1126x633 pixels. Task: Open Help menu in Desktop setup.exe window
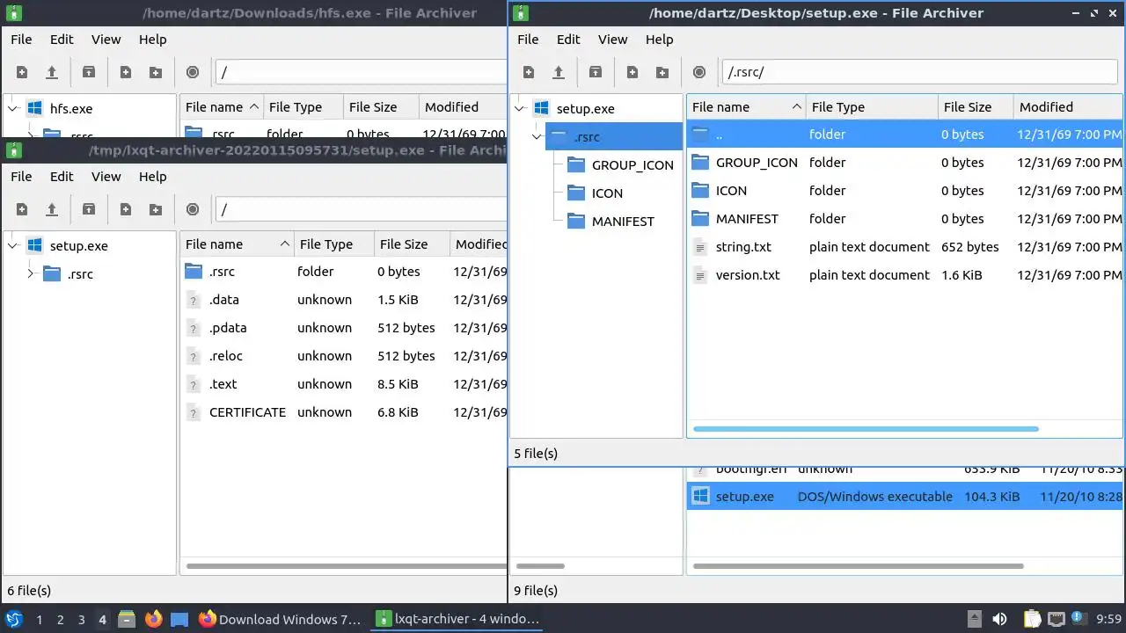[x=659, y=40]
